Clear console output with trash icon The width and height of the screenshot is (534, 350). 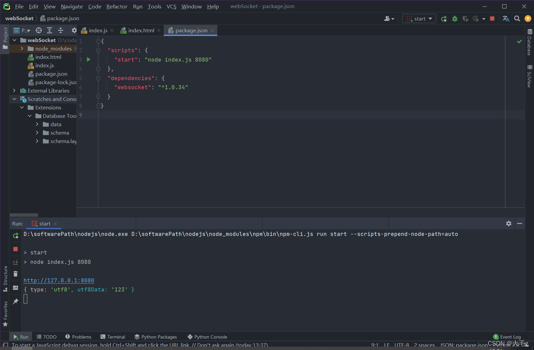[x=15, y=274]
